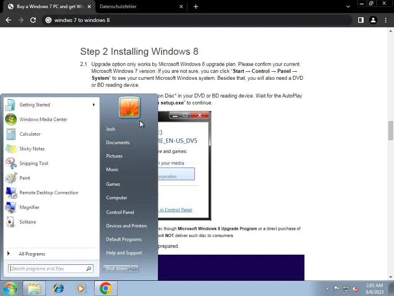
Task: Close the Buy a Windows 7 PC tab
Action: point(89,7)
